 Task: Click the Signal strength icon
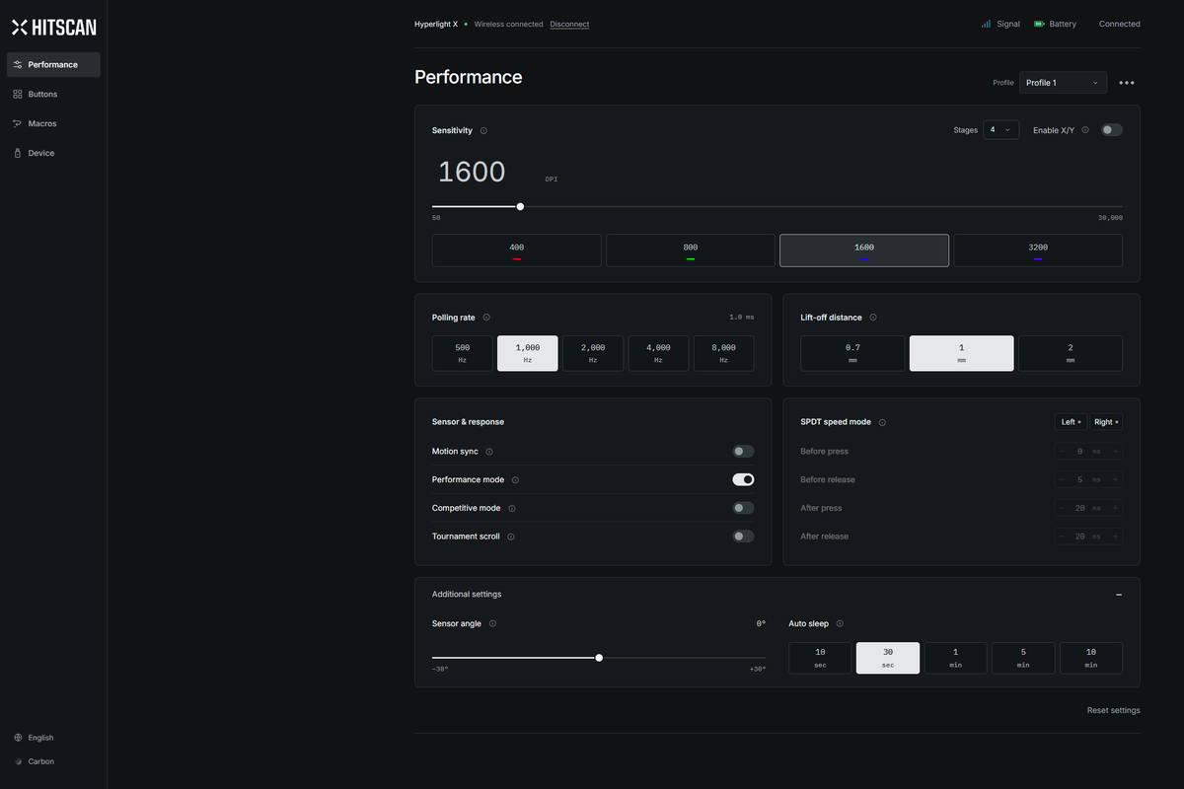point(986,24)
